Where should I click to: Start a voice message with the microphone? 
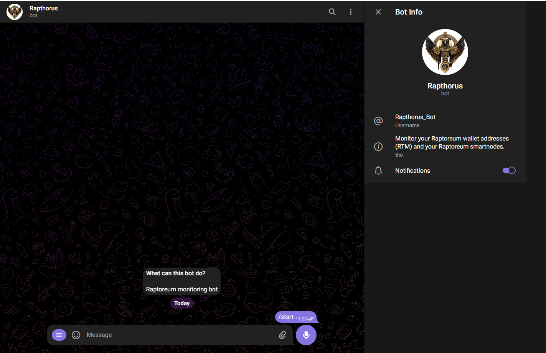point(306,335)
